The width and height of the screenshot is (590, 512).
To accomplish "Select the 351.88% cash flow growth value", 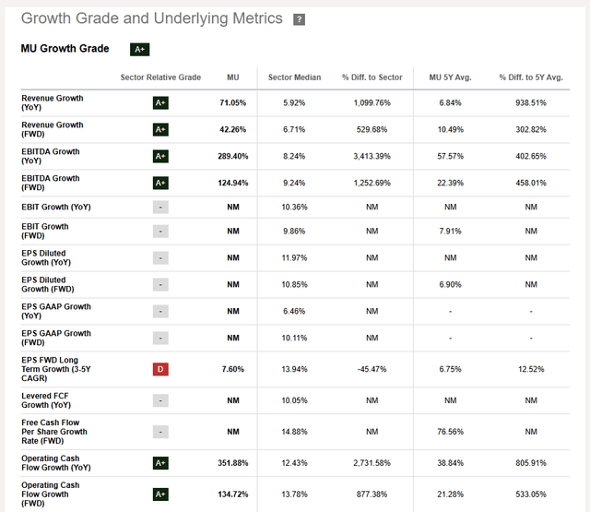I will coord(233,463).
